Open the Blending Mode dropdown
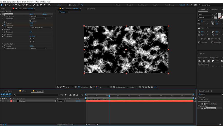This screenshot has width=223, height=126. [38, 48]
